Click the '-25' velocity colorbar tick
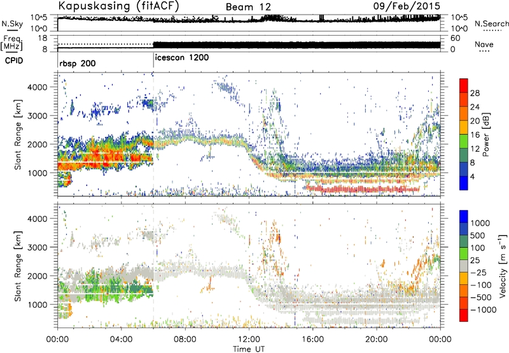Screen dimensions: 509x353 coord(478,273)
